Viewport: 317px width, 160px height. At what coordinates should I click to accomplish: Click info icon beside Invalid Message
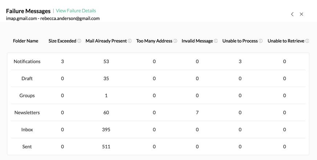(x=216, y=41)
